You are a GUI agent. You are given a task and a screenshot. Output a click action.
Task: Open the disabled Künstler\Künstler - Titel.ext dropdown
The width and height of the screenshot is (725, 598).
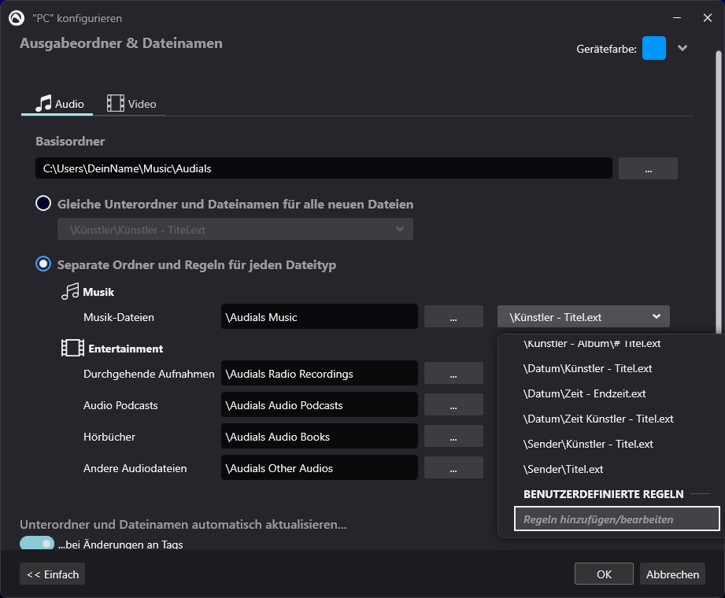click(235, 230)
